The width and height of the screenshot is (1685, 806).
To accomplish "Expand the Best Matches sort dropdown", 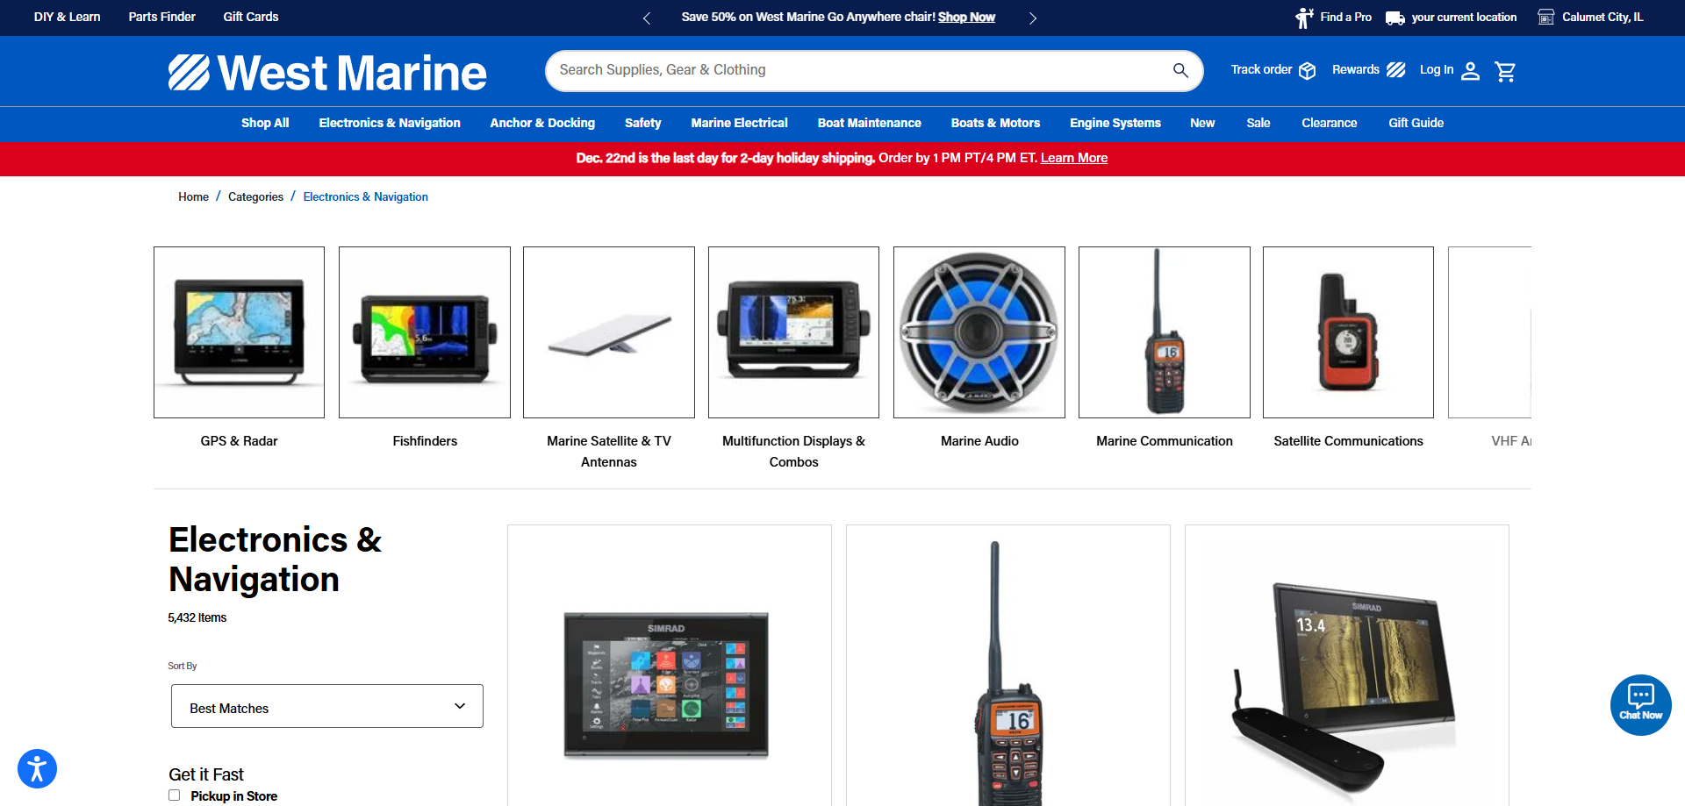I will (x=326, y=706).
